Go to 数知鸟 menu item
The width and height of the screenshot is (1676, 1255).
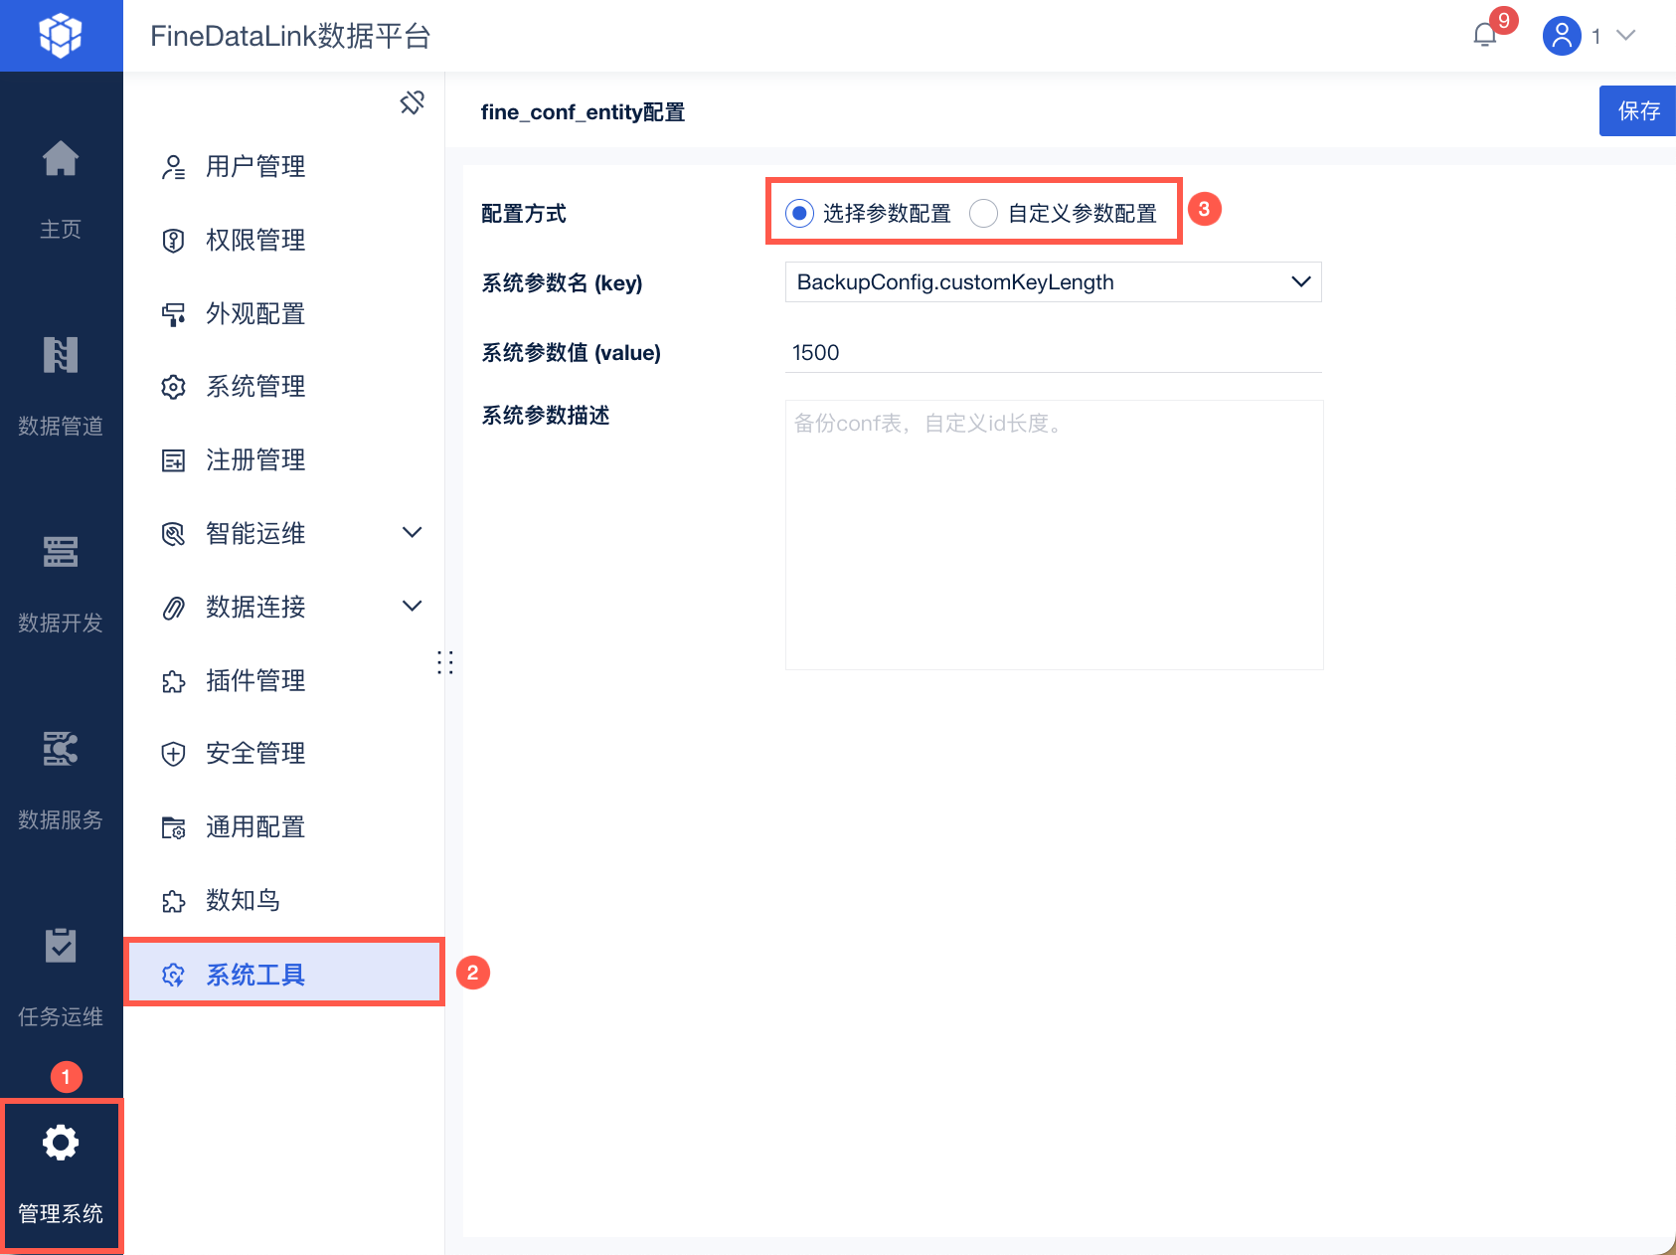point(284,901)
